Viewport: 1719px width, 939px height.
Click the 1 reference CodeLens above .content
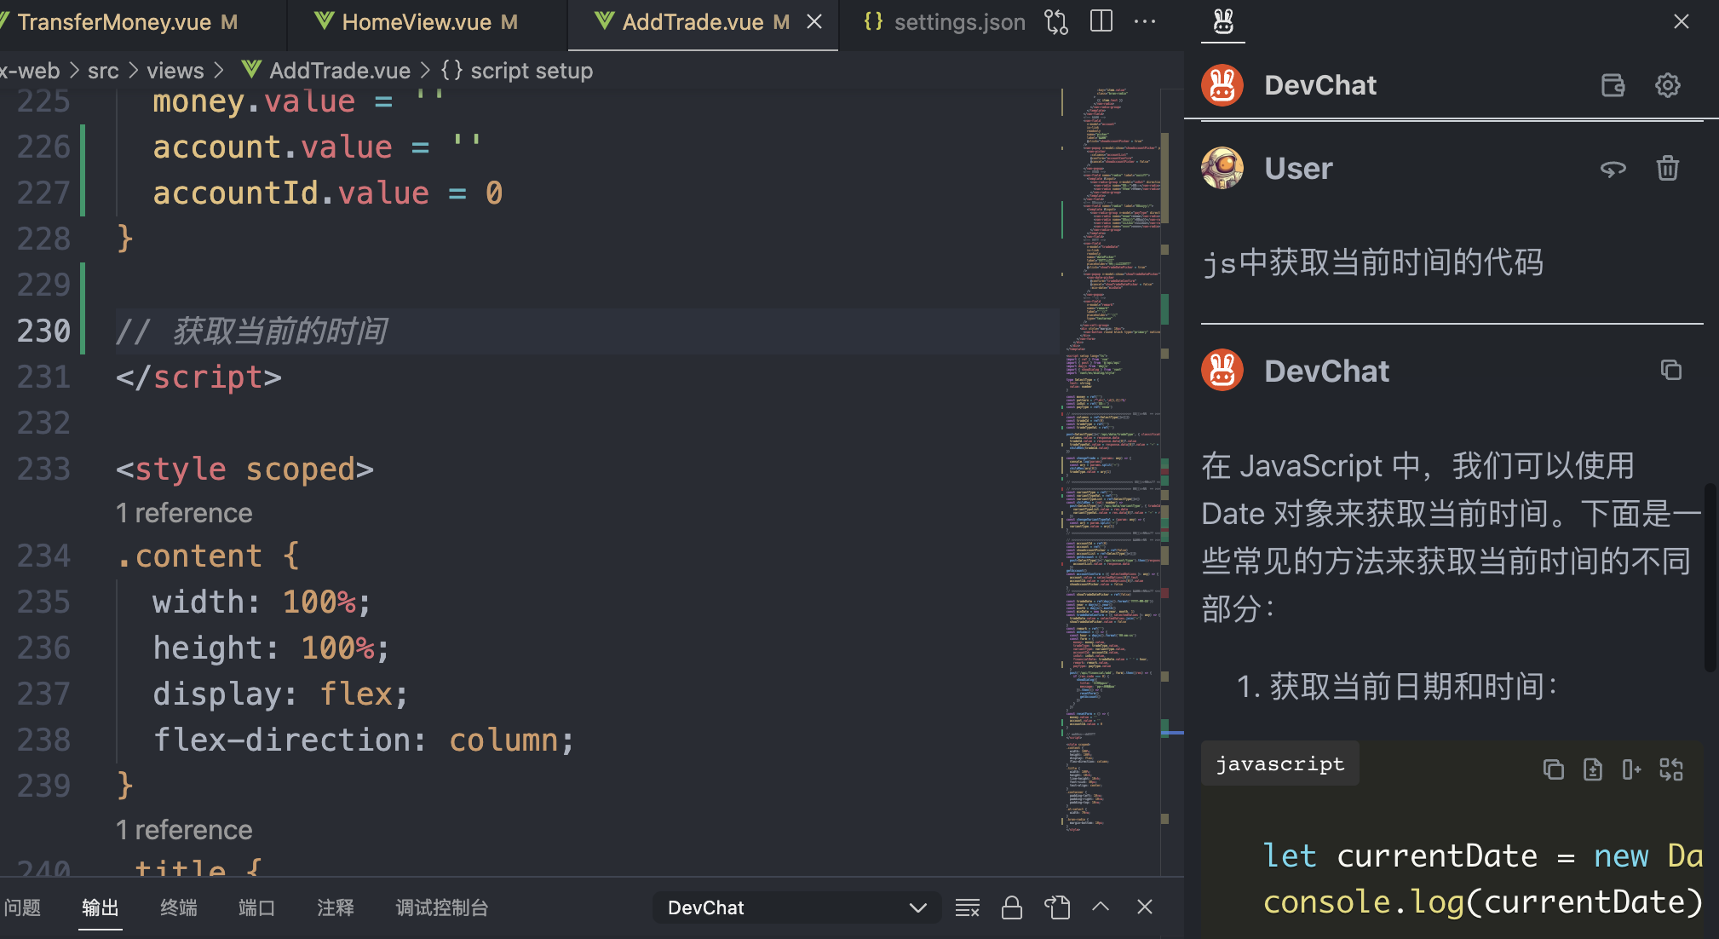coord(184,512)
